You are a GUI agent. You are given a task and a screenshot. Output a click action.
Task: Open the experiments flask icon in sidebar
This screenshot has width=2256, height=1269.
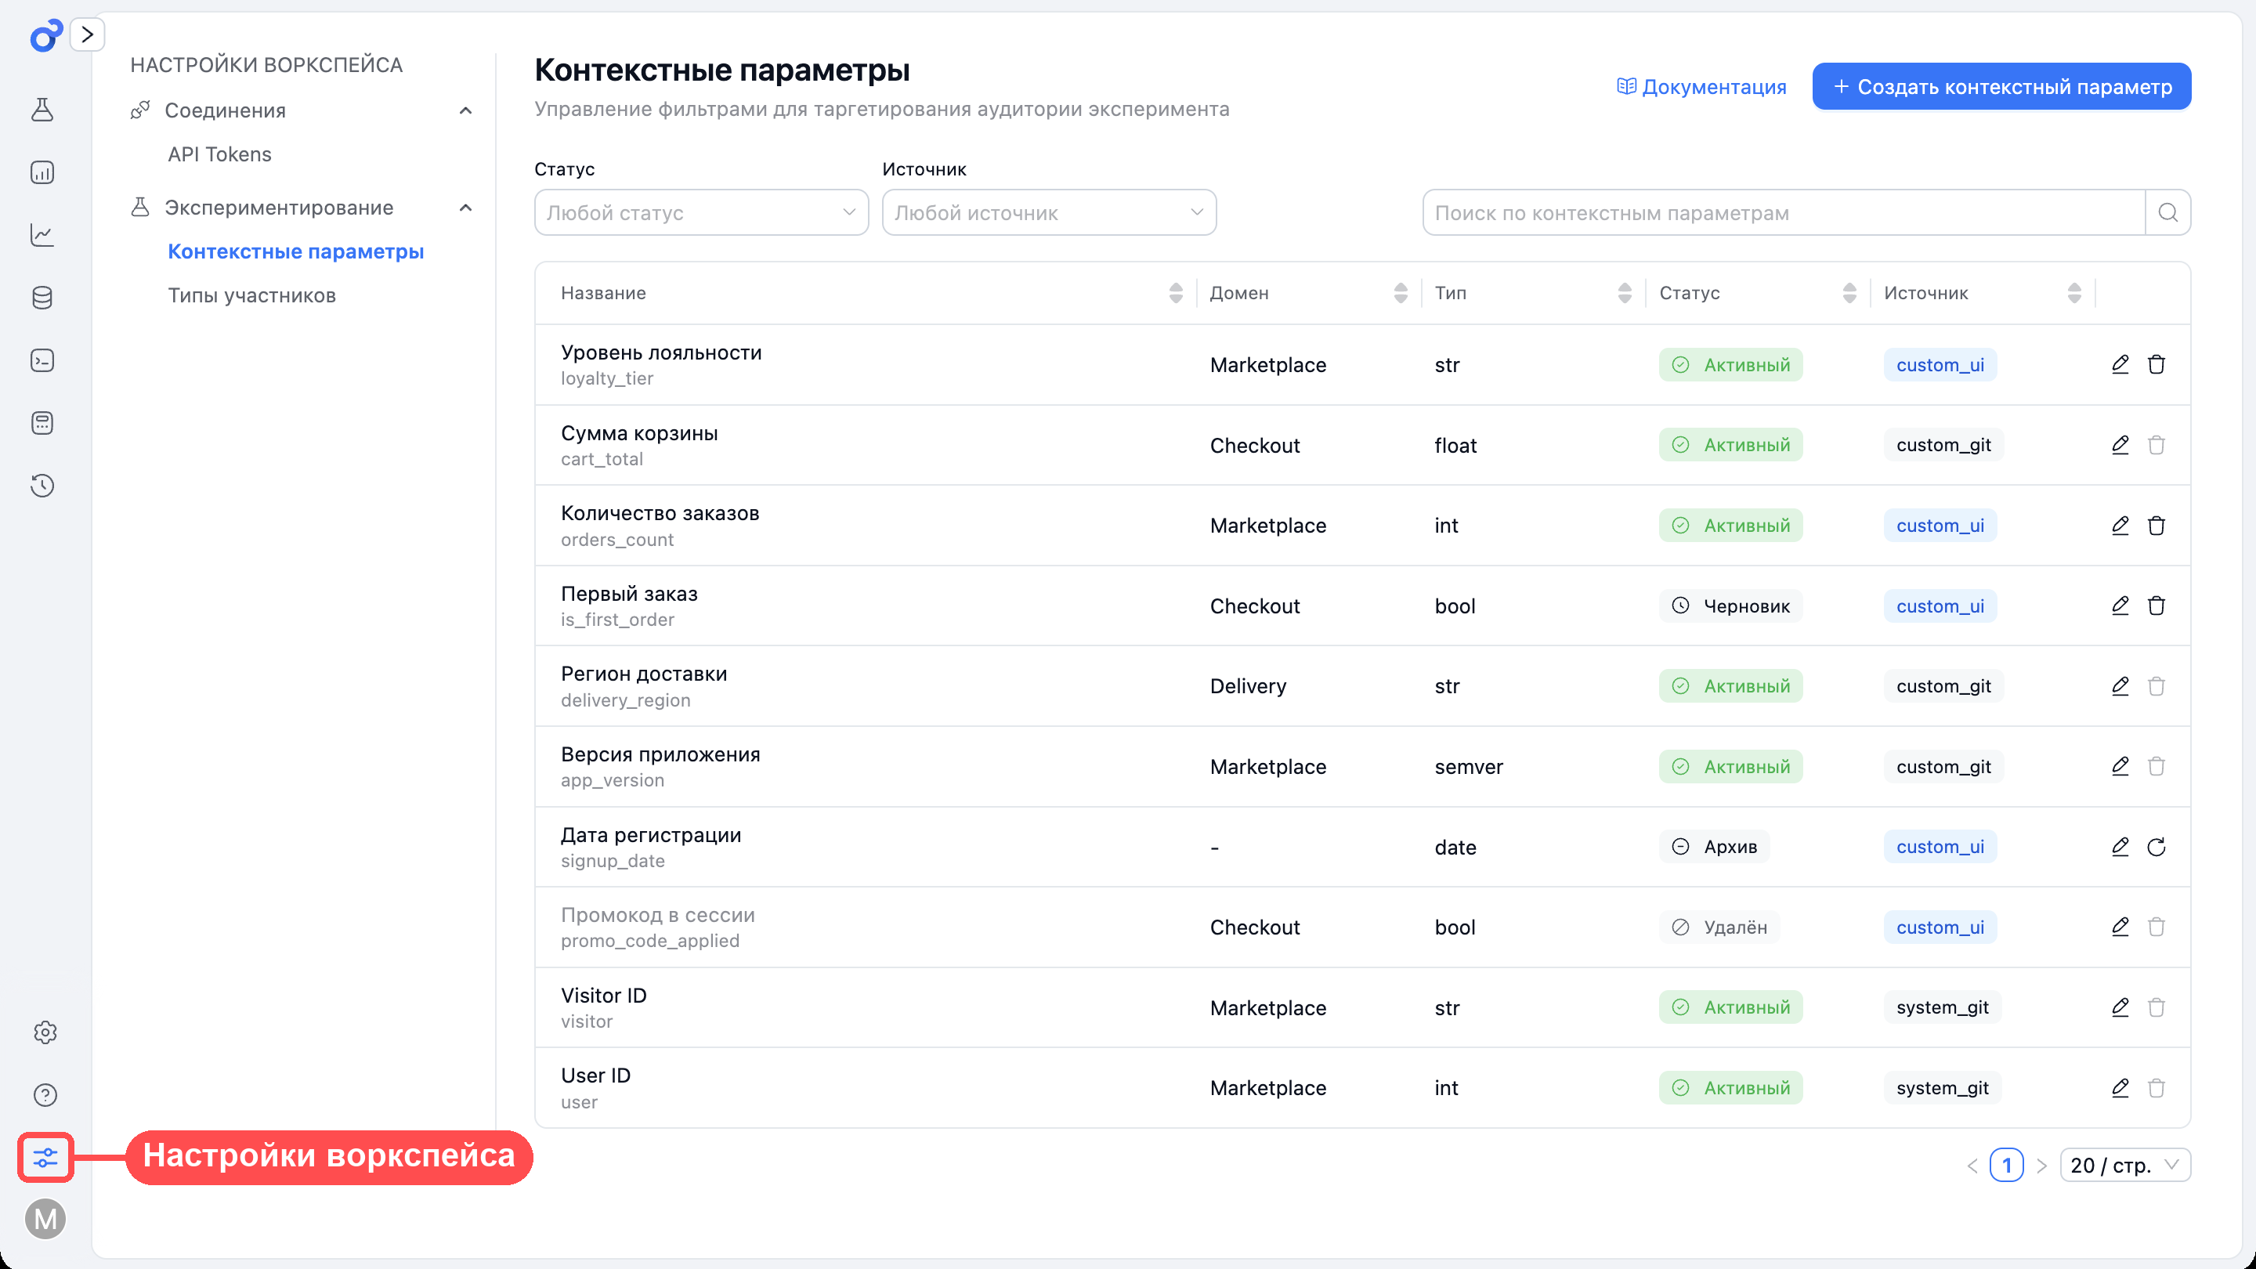(43, 110)
